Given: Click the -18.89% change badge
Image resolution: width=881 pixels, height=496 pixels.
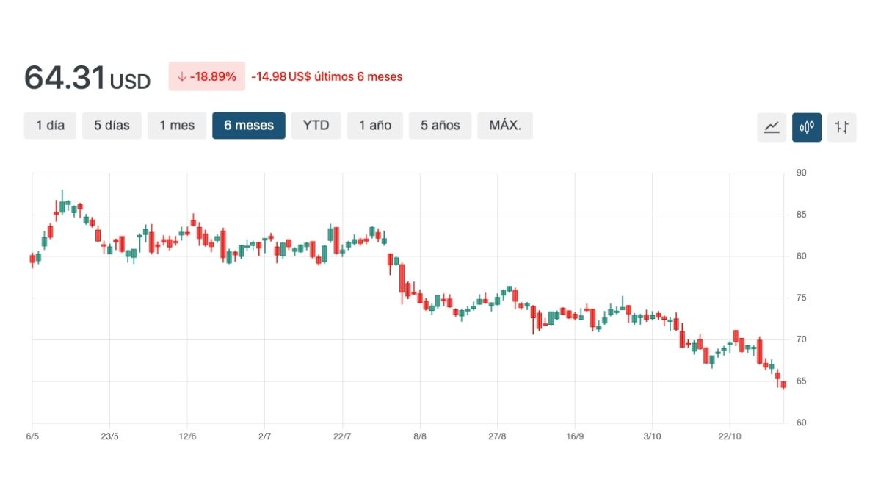Looking at the screenshot, I should coord(206,76).
